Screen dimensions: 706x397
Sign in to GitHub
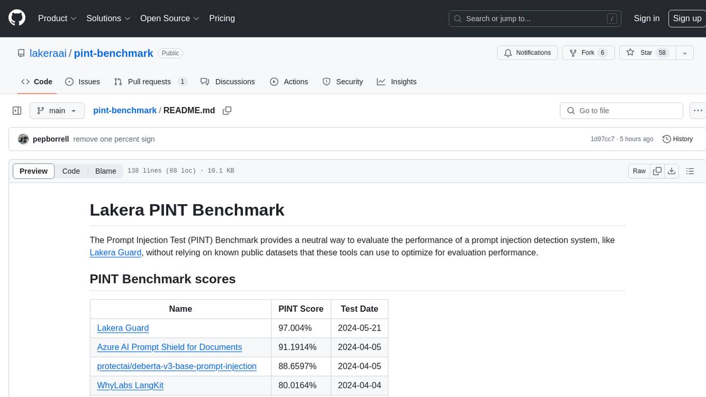coord(646,18)
